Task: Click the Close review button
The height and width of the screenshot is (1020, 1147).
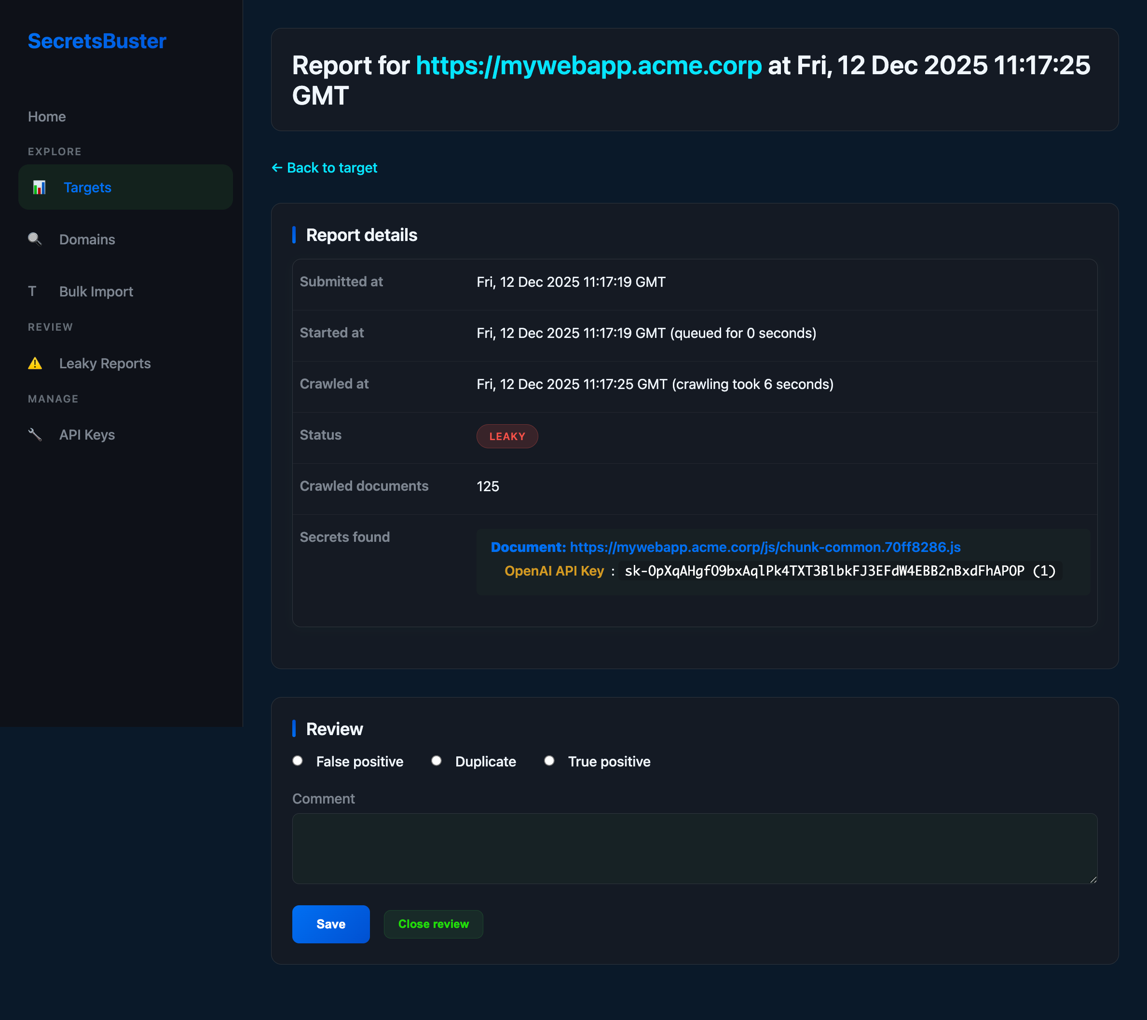Action: click(x=433, y=924)
